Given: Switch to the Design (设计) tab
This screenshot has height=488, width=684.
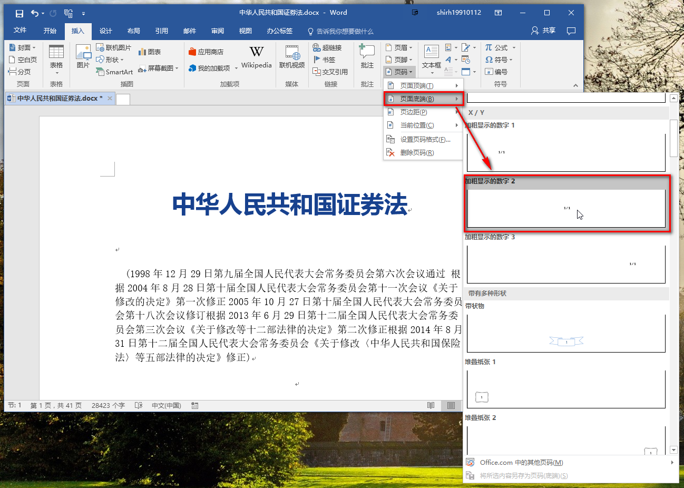Looking at the screenshot, I should tap(106, 31).
